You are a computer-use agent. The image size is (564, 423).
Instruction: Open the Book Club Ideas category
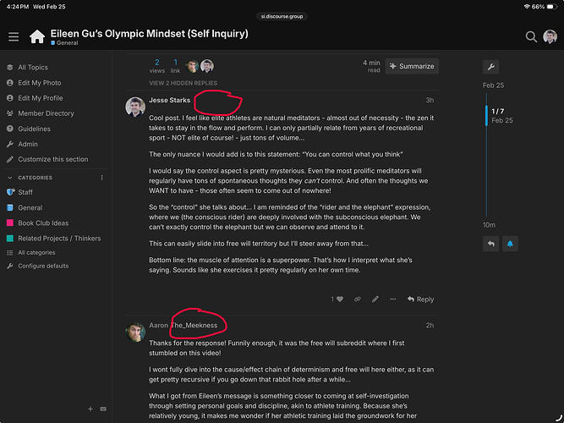43,222
